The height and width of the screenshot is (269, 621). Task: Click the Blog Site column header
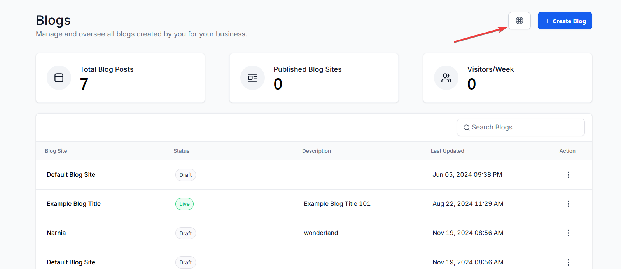pyautogui.click(x=56, y=151)
